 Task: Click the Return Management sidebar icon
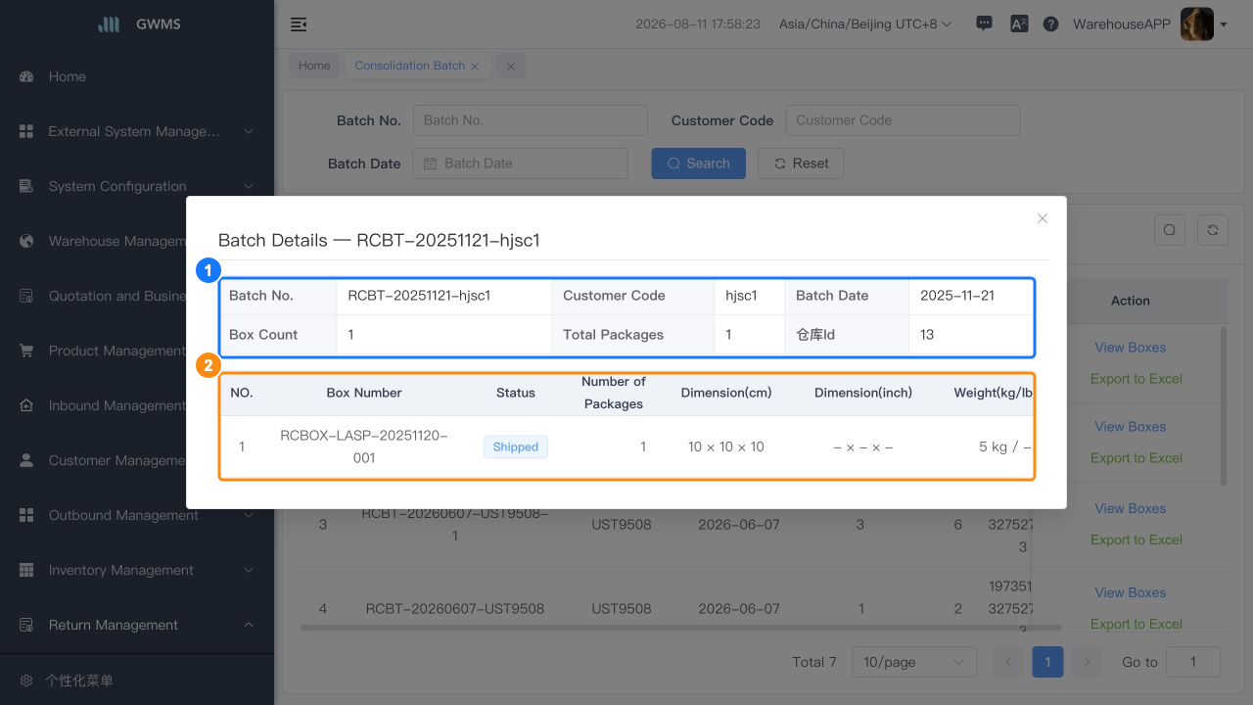click(x=26, y=625)
